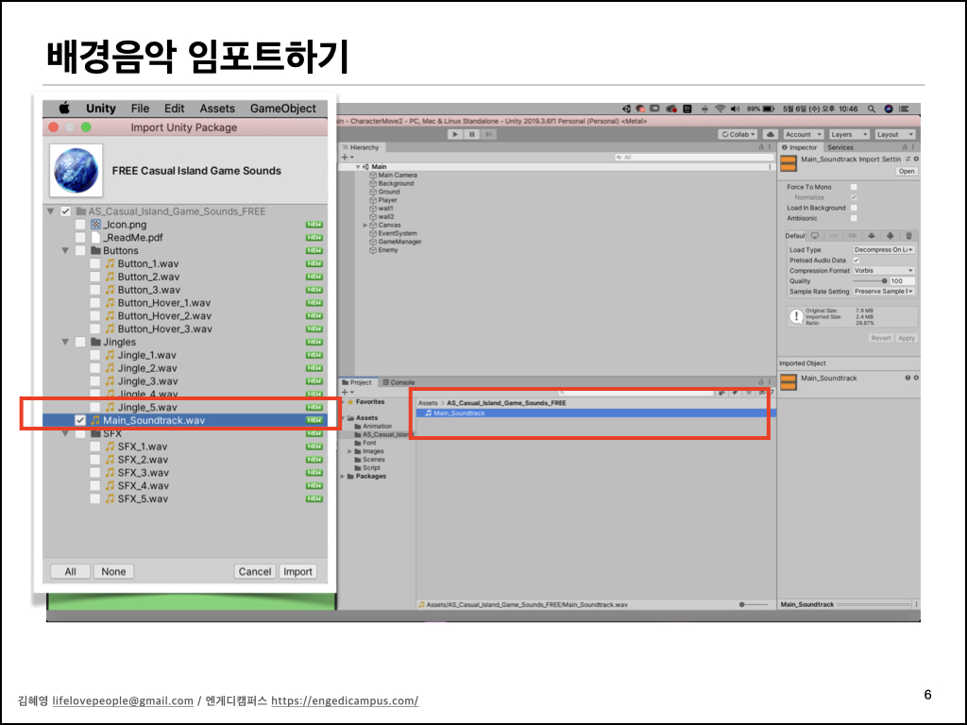The image size is (967, 725).
Task: Collapse the Jingles folder in import list
Action: tap(65, 342)
